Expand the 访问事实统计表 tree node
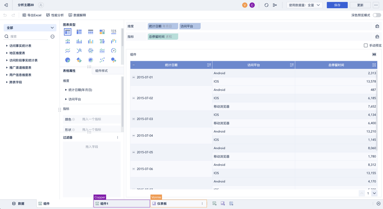The height and width of the screenshot is (209, 383). coord(7,46)
